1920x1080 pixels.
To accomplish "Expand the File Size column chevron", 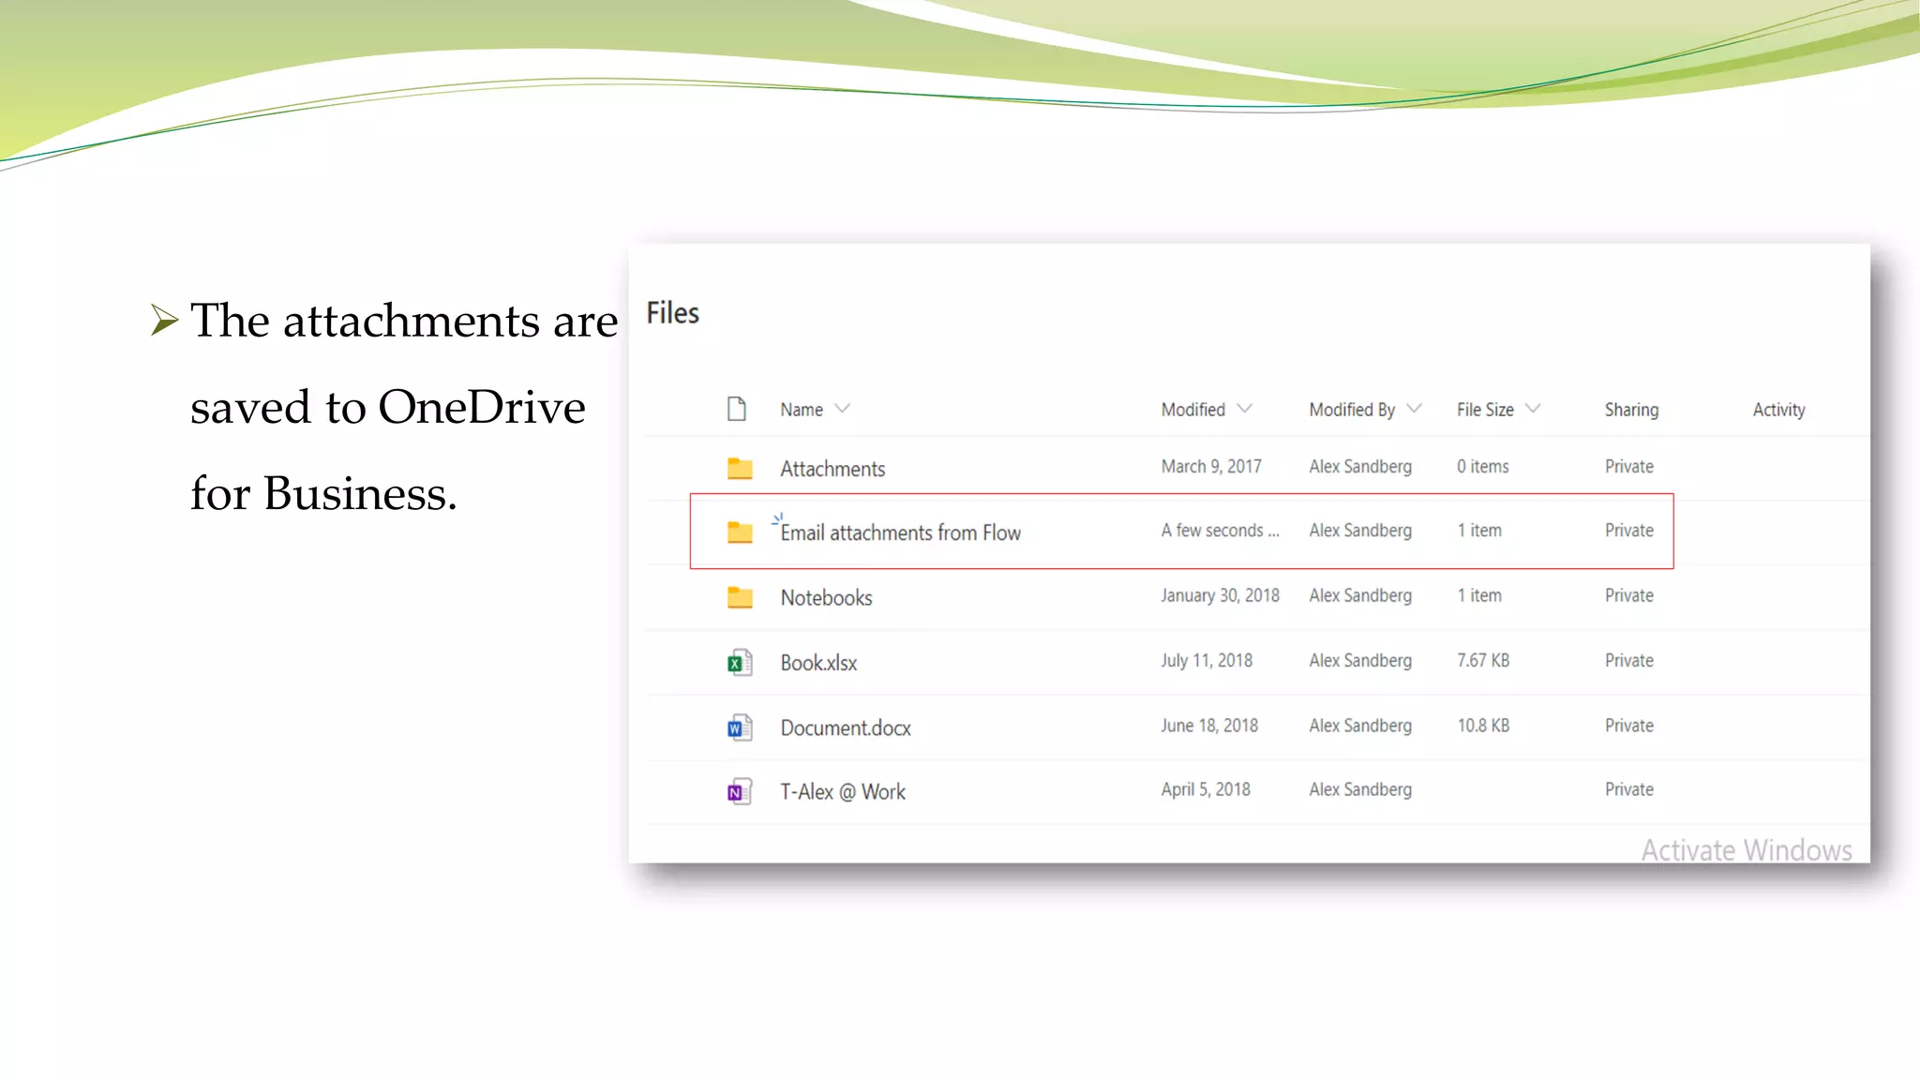I will [1533, 409].
